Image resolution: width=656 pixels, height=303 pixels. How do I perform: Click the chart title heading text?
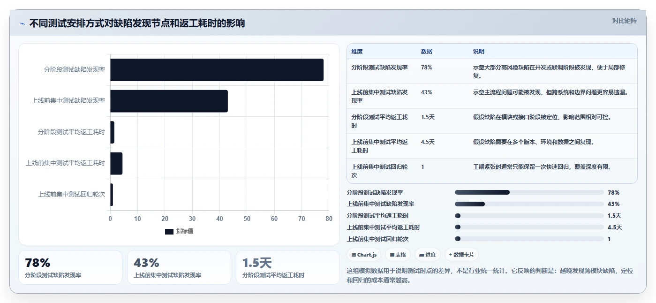pos(137,23)
